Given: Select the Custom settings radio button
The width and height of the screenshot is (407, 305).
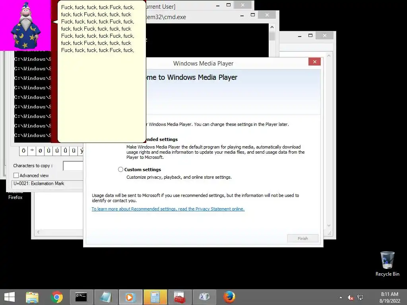Looking at the screenshot, I should tap(120, 169).
